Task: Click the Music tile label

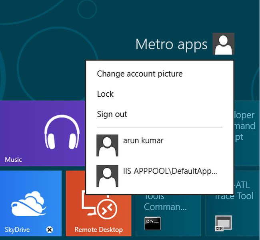Action: pos(13,159)
